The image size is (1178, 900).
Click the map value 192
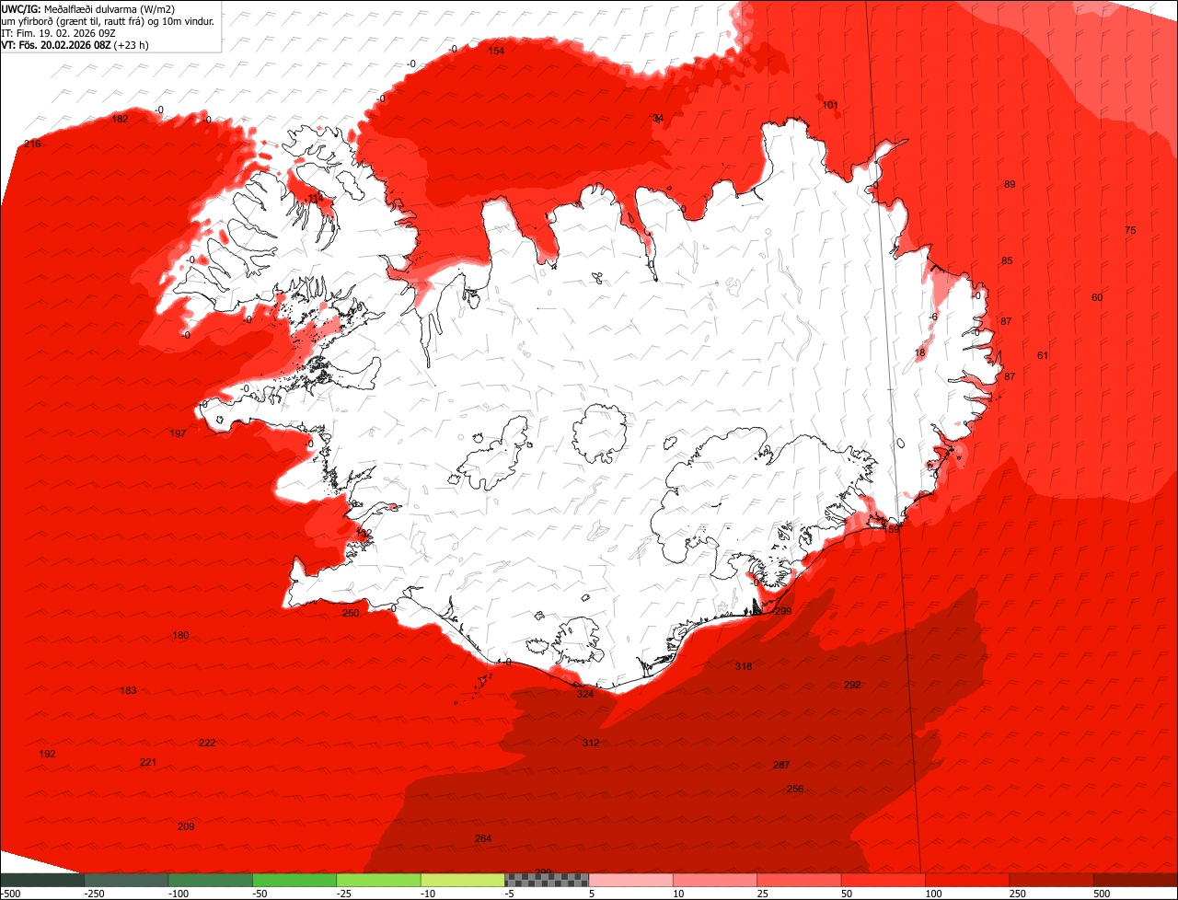[47, 755]
